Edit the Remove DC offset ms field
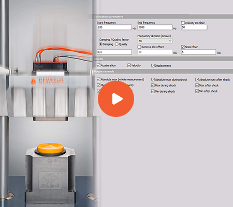Viewport: 233px width, 207px height. point(155,52)
